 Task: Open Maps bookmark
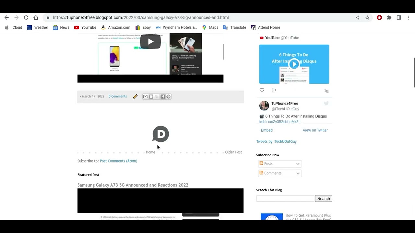pyautogui.click(x=210, y=28)
